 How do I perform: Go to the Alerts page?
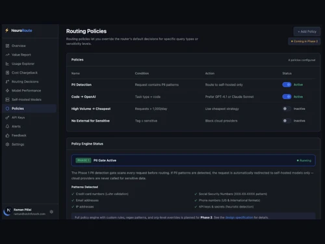point(29,126)
